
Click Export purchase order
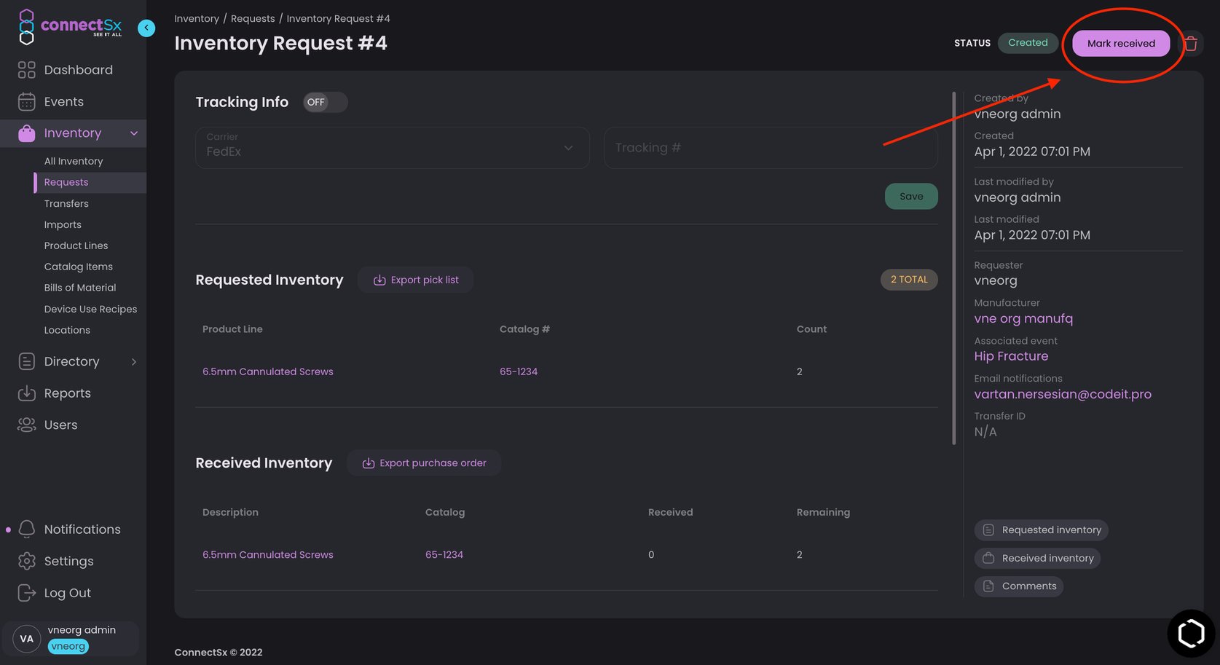[x=423, y=463]
